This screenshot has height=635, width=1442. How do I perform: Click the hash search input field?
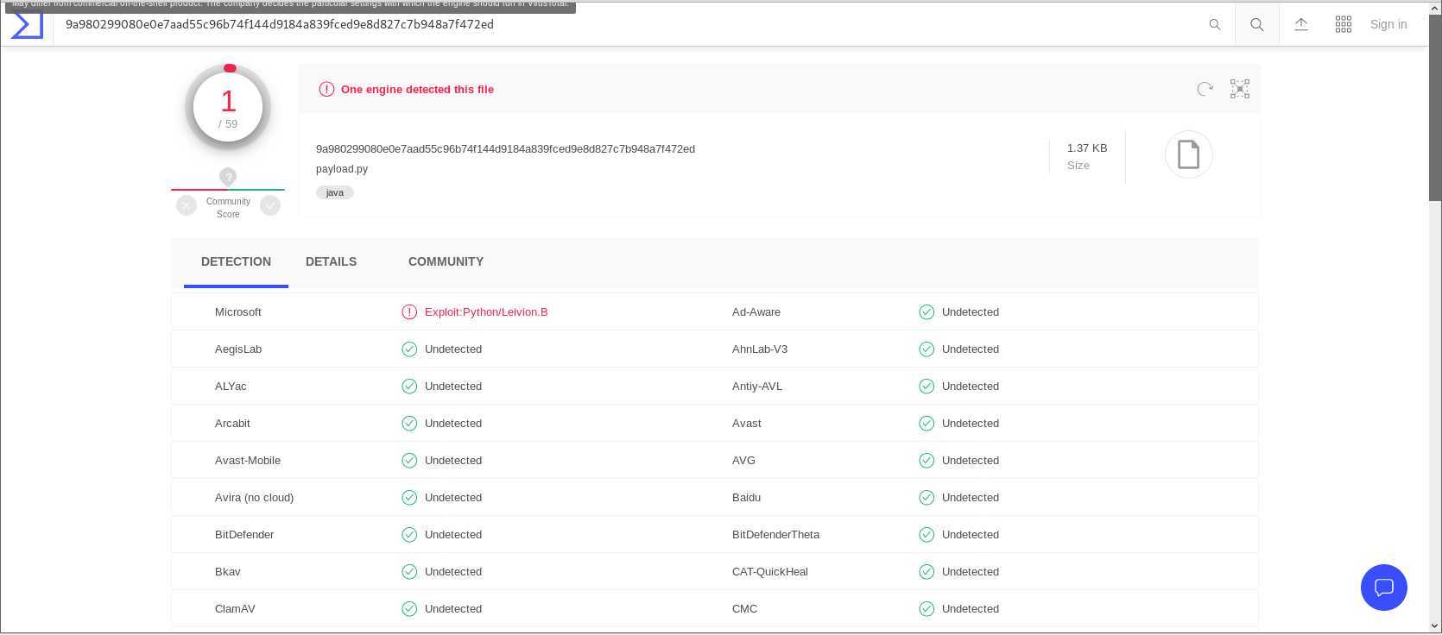[630, 25]
